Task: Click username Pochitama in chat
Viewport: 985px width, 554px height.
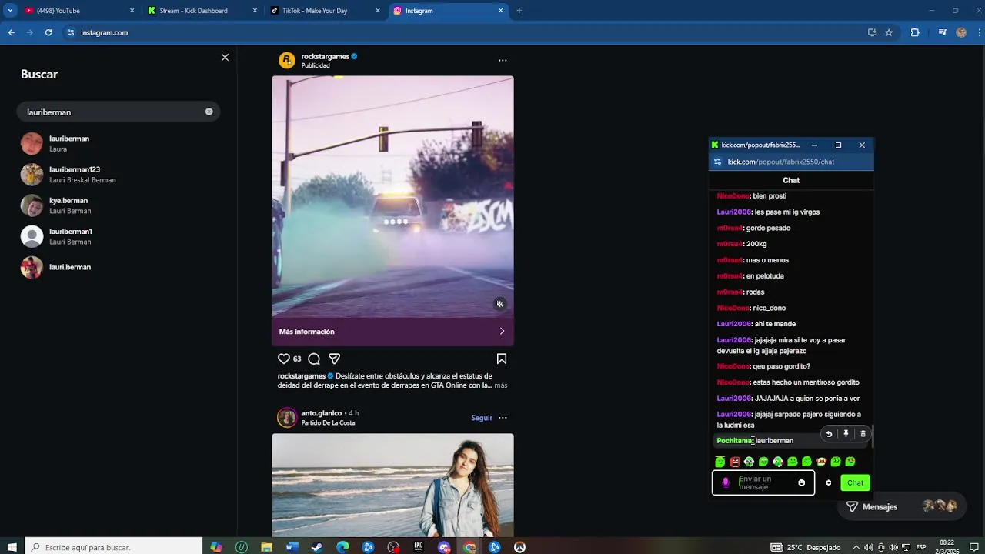Action: tap(734, 441)
